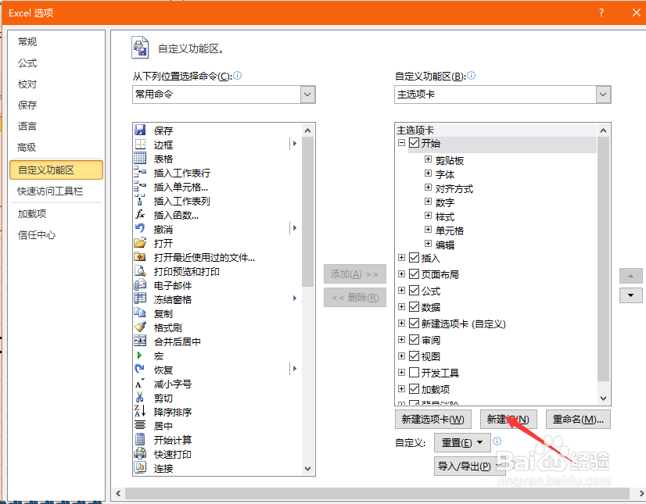Select the Table (表格) command icon
The width and height of the screenshot is (646, 504).
140,158
